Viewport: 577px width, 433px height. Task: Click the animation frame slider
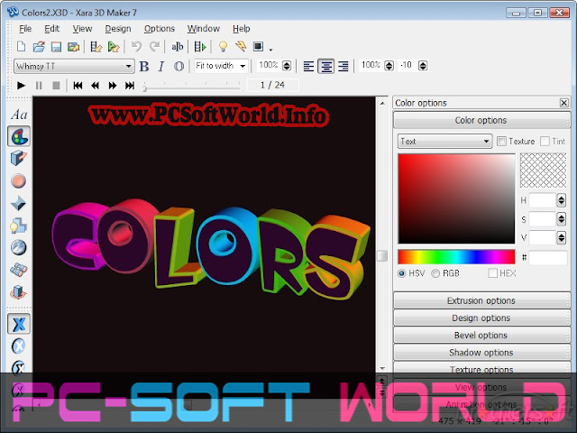(192, 88)
